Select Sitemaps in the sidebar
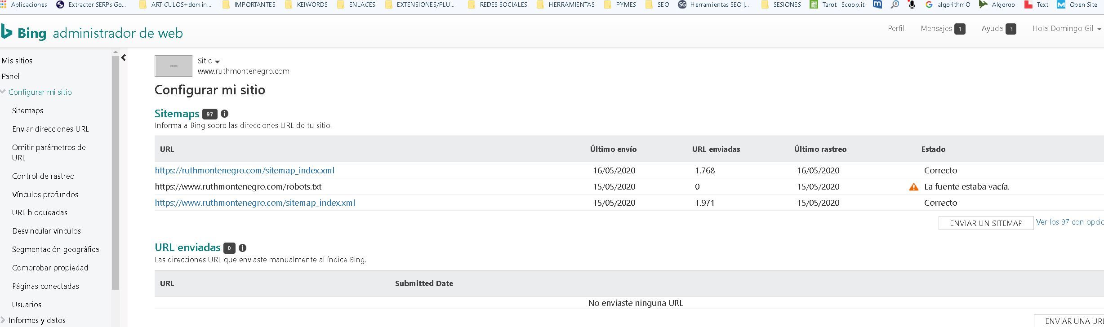The height and width of the screenshot is (327, 1104). [28, 110]
